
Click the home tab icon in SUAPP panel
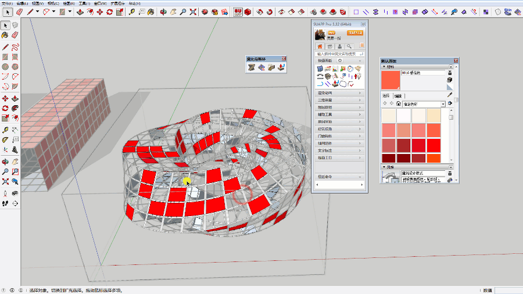[320, 46]
